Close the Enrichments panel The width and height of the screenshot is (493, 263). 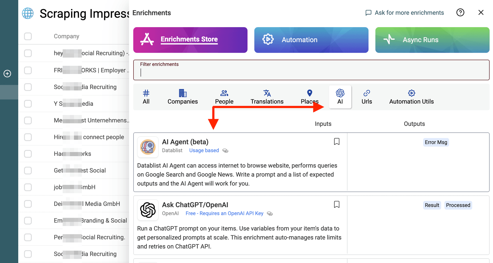pos(481,13)
